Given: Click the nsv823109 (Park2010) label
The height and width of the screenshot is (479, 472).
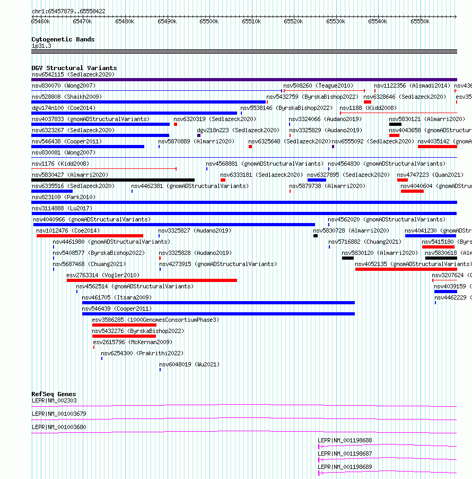Looking at the screenshot, I should pos(64,198).
